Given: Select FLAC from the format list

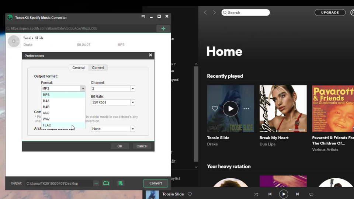Looking at the screenshot, I should (63, 125).
